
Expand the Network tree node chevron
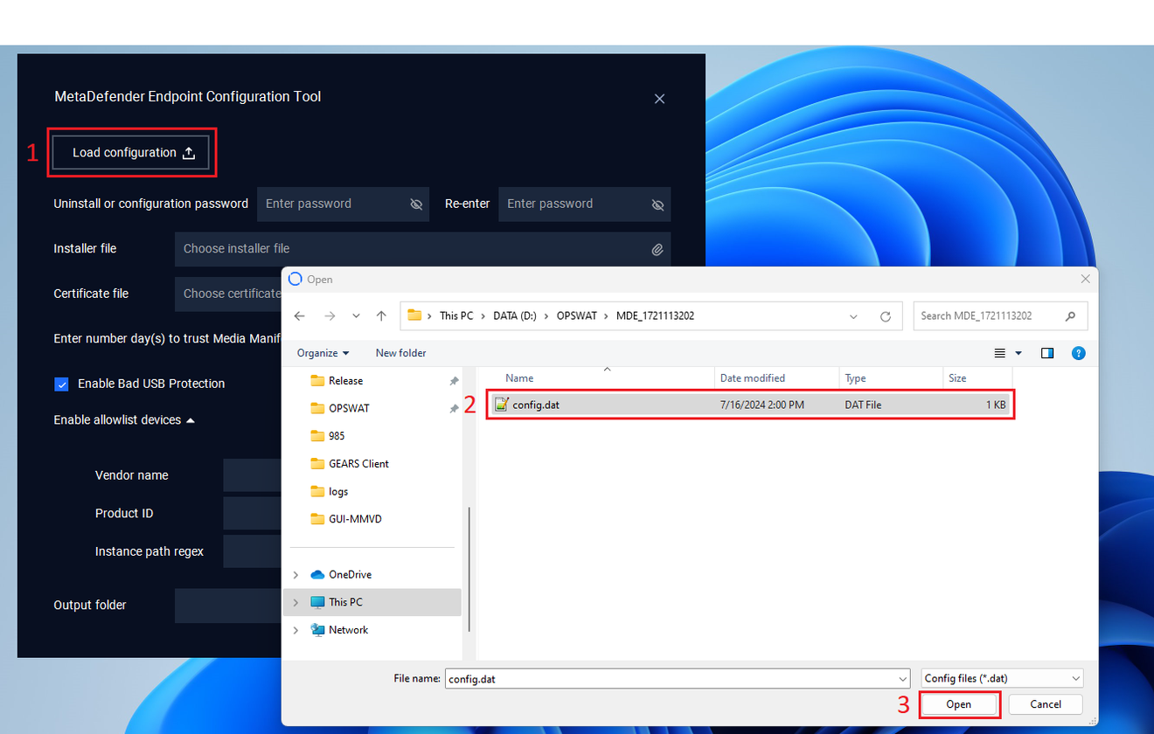295,630
